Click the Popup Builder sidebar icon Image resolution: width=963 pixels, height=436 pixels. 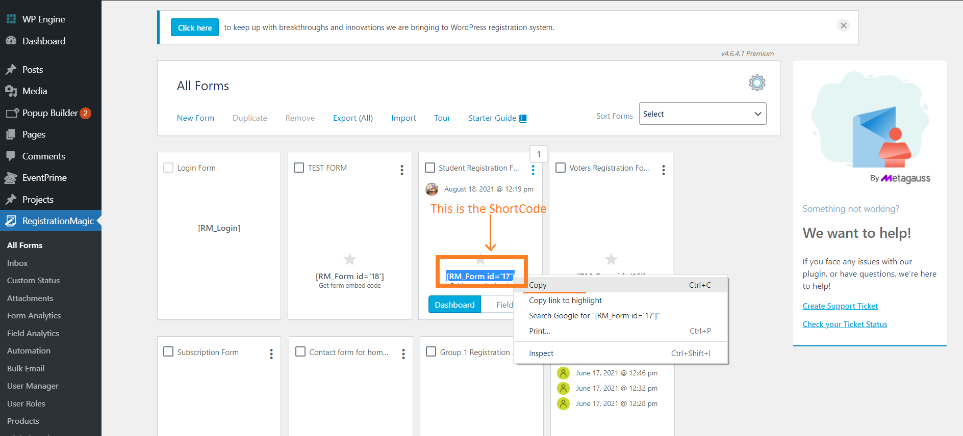11,113
